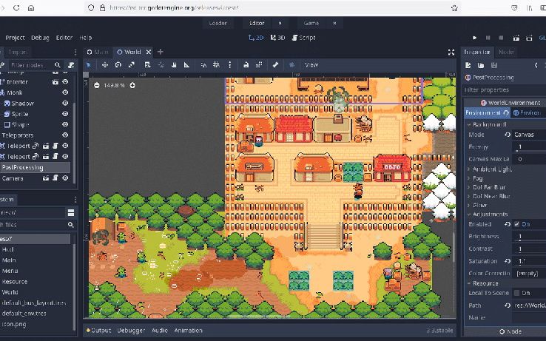Screen dimensions: 546x341
Task: Toggle distraction-free mode expand icon
Action: (451, 52)
